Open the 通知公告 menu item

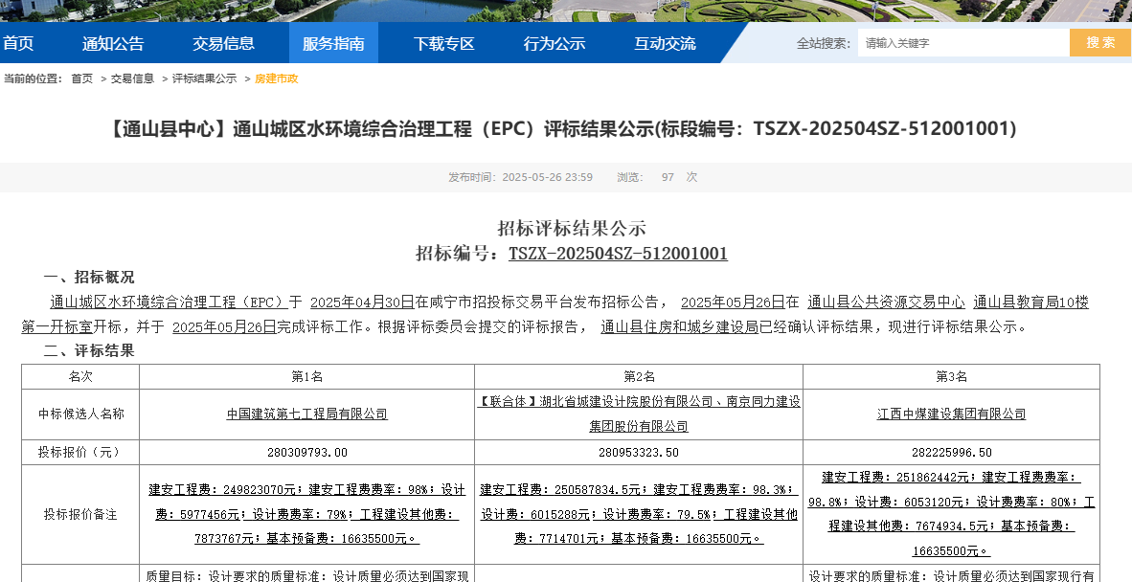pyautogui.click(x=113, y=43)
